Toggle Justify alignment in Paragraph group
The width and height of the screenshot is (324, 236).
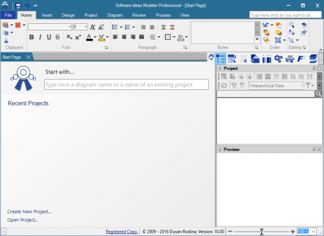pyautogui.click(x=141, y=37)
